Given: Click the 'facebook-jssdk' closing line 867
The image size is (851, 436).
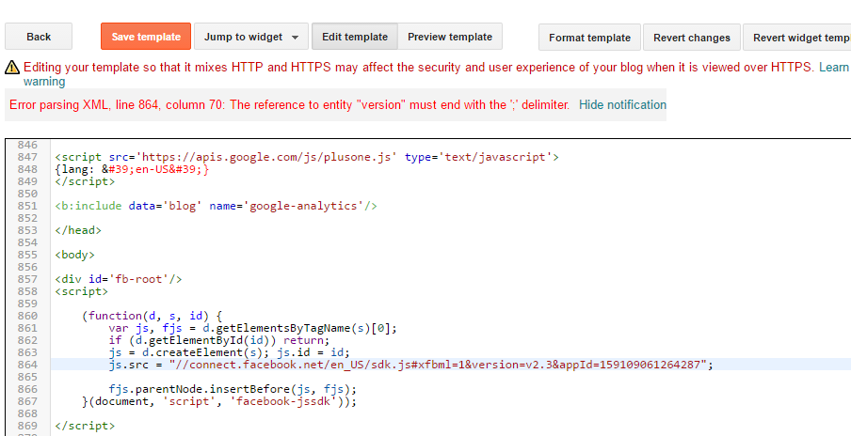Looking at the screenshot, I should coord(219,401).
